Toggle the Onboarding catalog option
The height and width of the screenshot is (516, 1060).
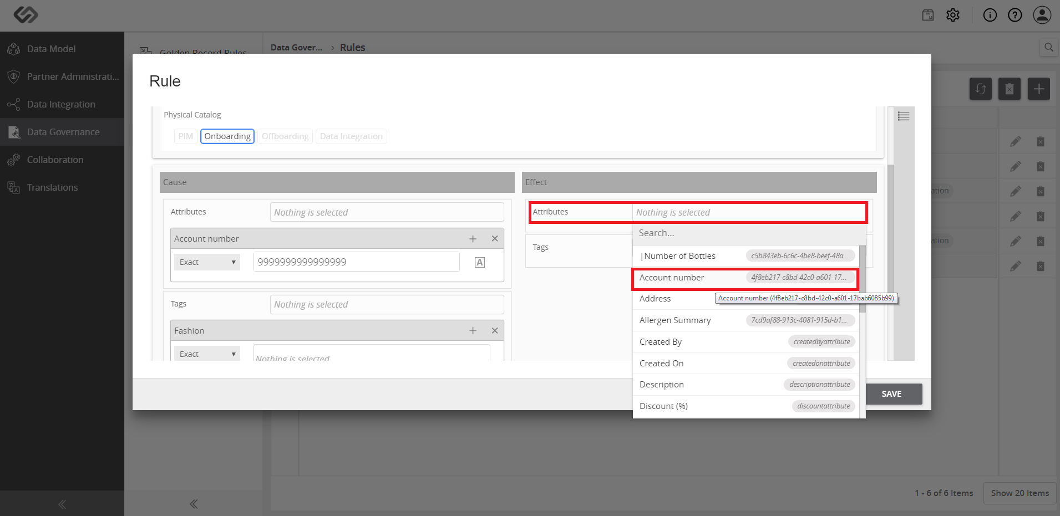[227, 136]
